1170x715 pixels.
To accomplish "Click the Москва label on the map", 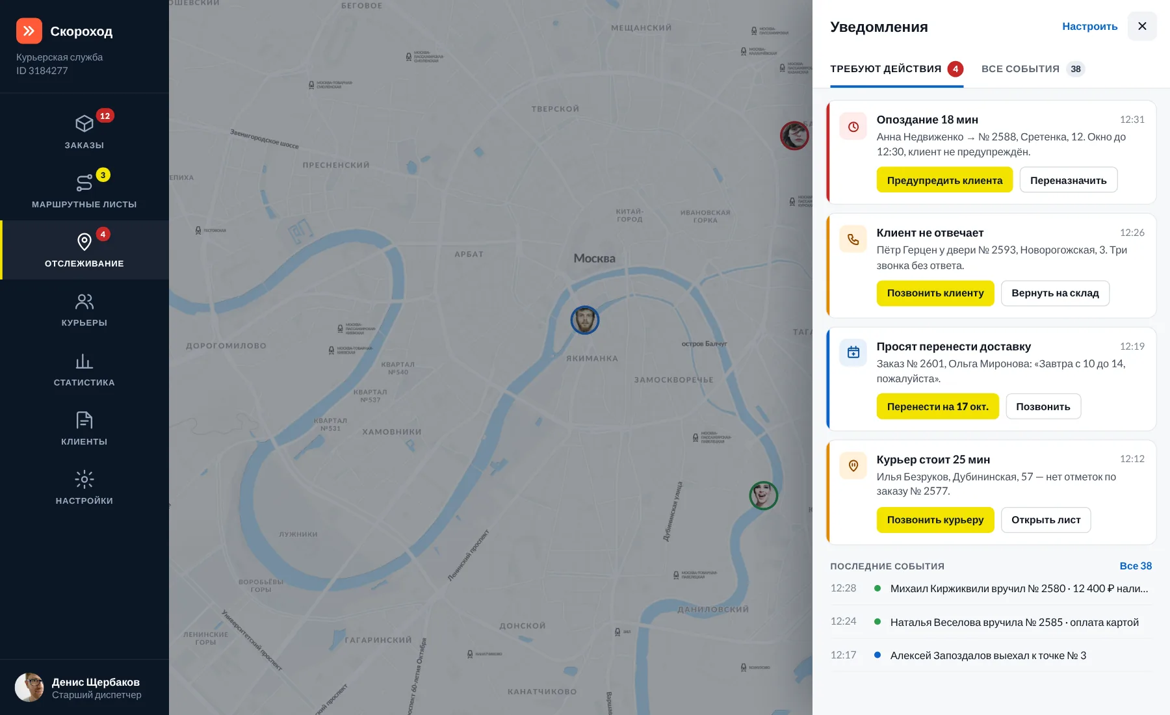I will [x=594, y=258].
